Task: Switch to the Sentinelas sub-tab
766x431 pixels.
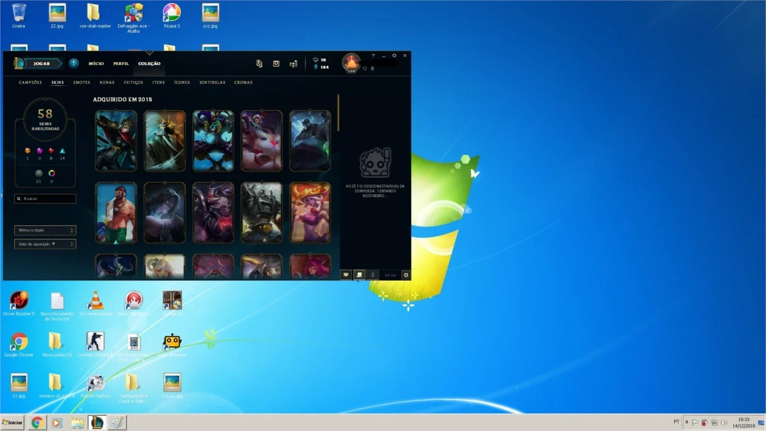Action: coord(212,83)
